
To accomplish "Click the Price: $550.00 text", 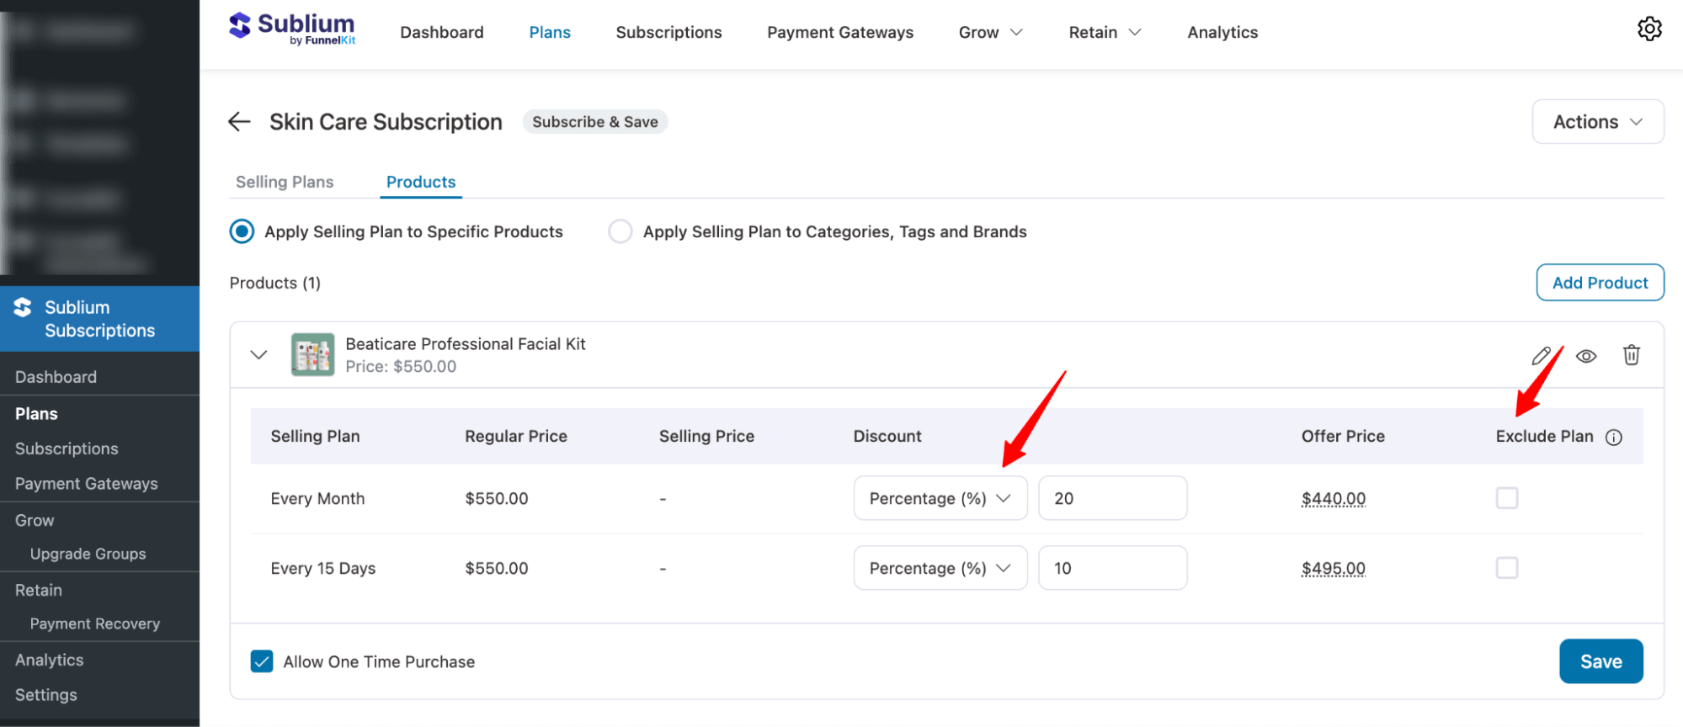I will (x=401, y=367).
